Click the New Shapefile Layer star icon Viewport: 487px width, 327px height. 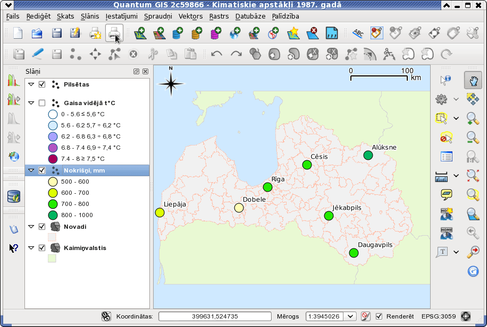(293, 33)
